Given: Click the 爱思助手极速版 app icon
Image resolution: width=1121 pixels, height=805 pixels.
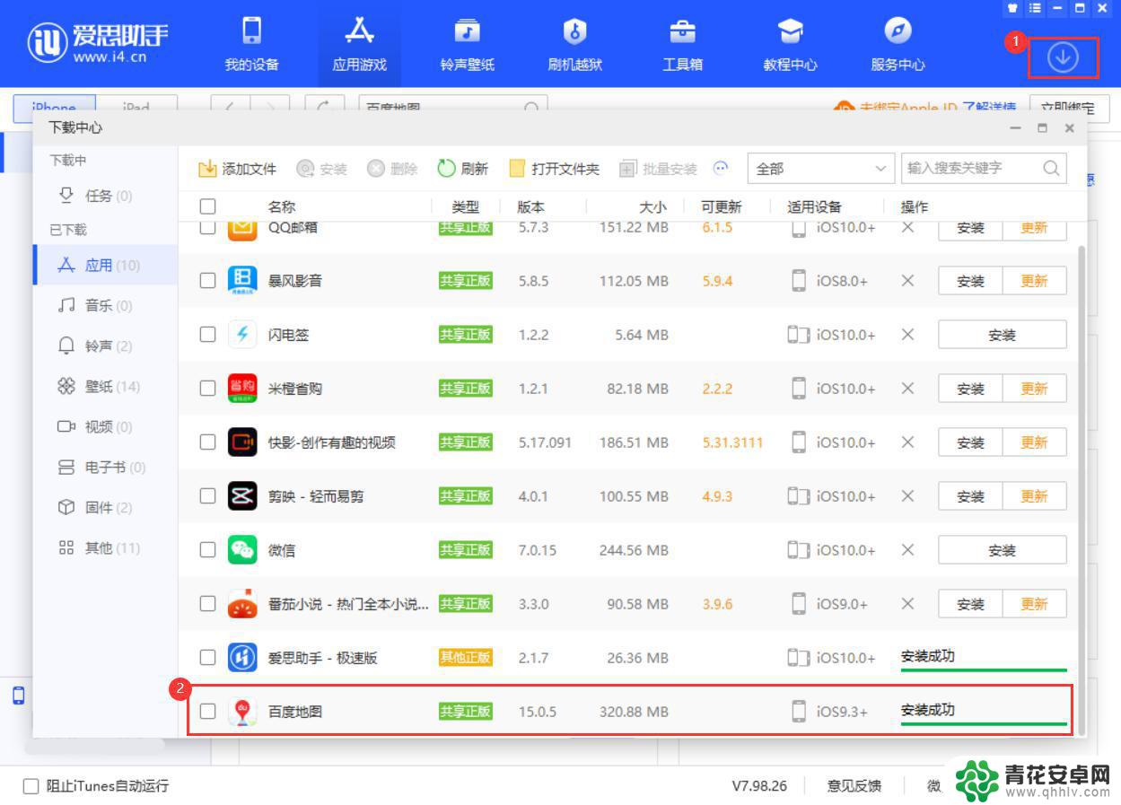Looking at the screenshot, I should coord(242,658).
